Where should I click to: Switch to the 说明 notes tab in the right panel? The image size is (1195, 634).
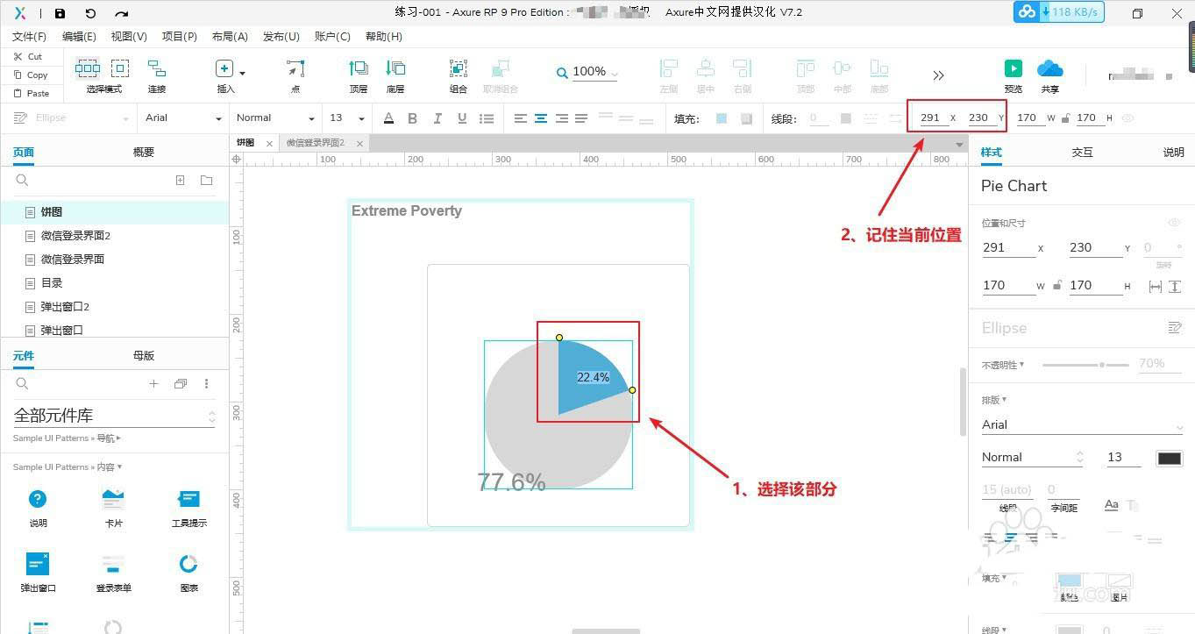1173,152
